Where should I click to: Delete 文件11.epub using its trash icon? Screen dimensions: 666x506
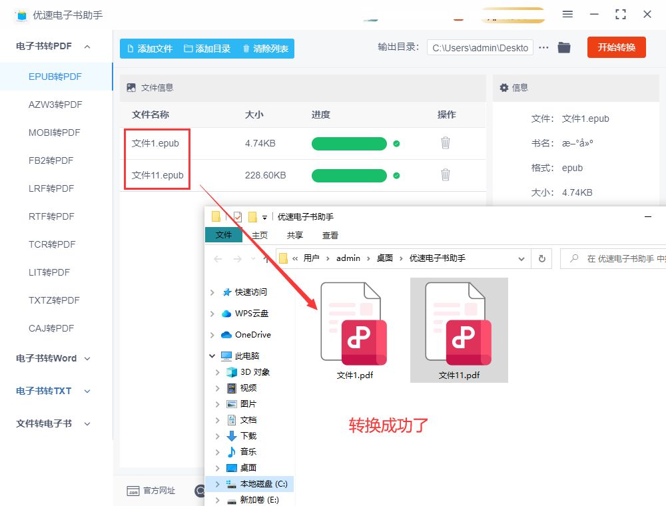click(445, 175)
